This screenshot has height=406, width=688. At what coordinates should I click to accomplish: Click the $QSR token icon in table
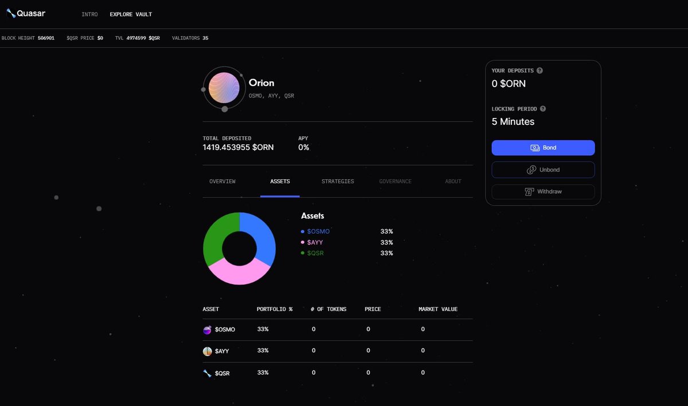[x=208, y=373]
